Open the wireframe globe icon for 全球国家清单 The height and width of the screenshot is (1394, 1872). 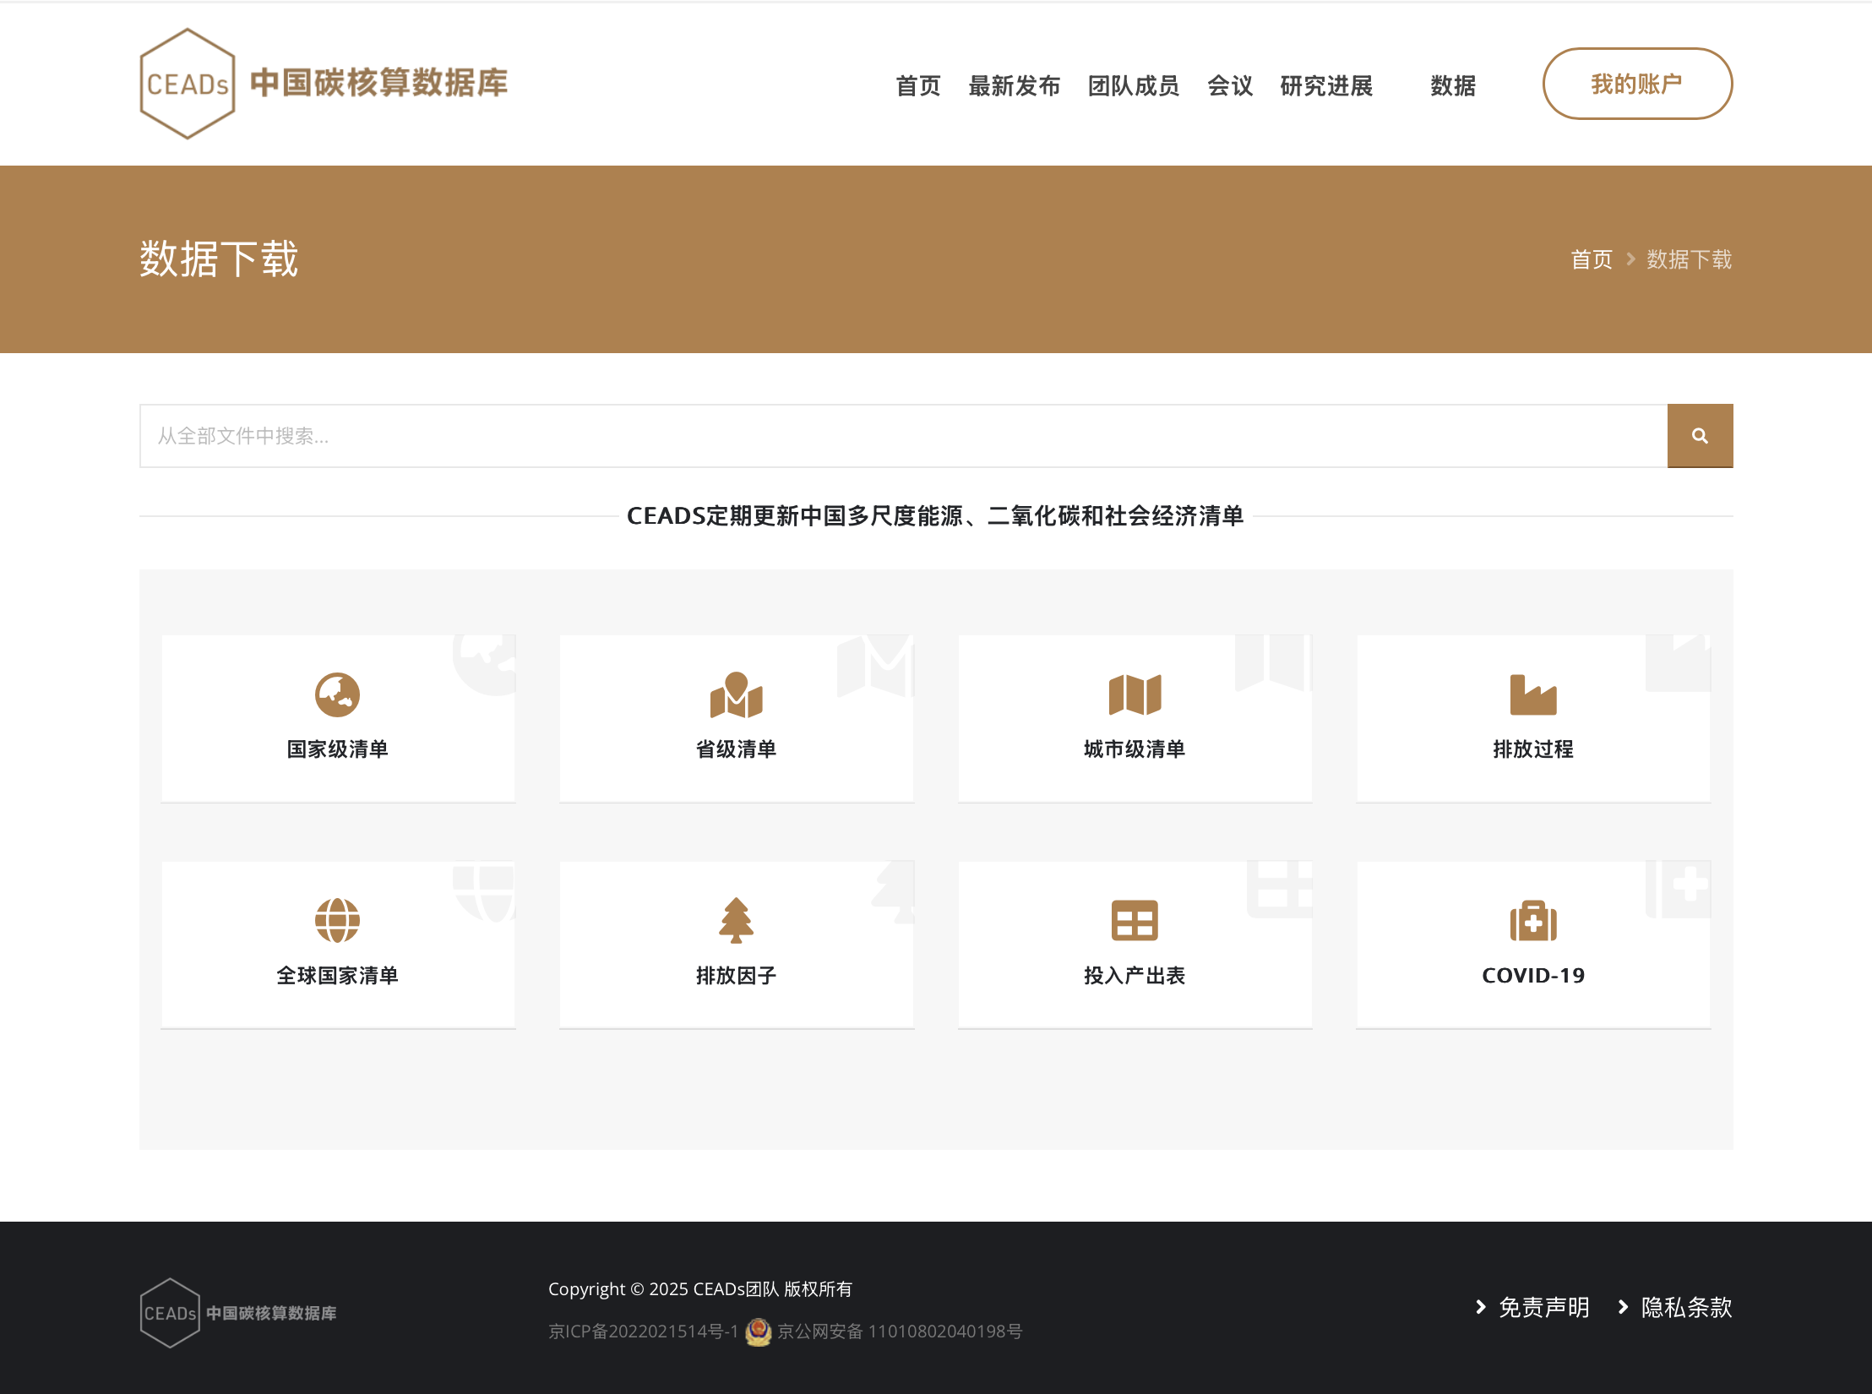point(337,920)
